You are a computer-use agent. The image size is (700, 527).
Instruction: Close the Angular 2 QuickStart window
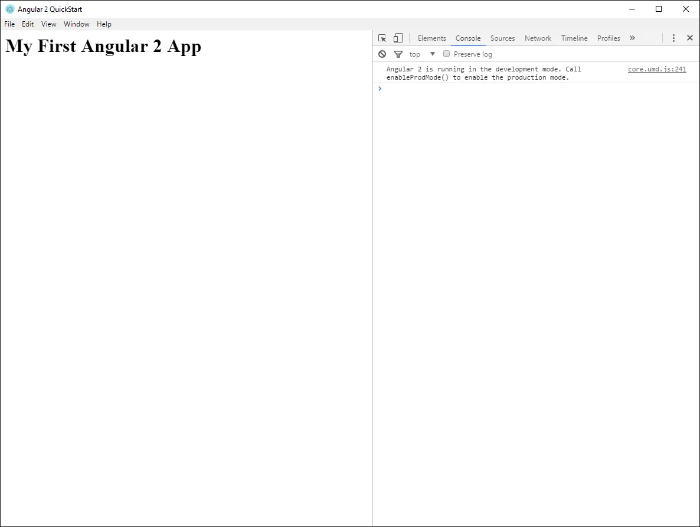tap(686, 9)
